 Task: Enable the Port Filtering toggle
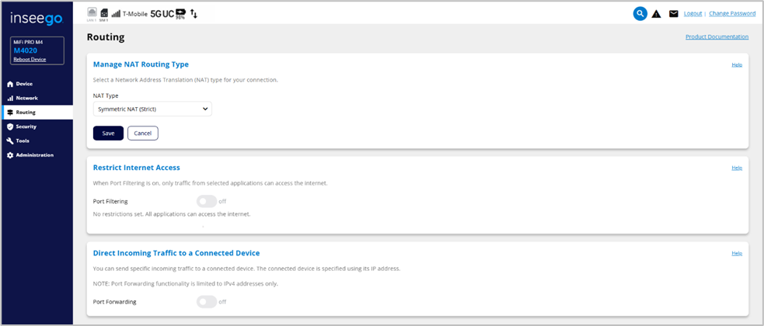[x=206, y=201]
